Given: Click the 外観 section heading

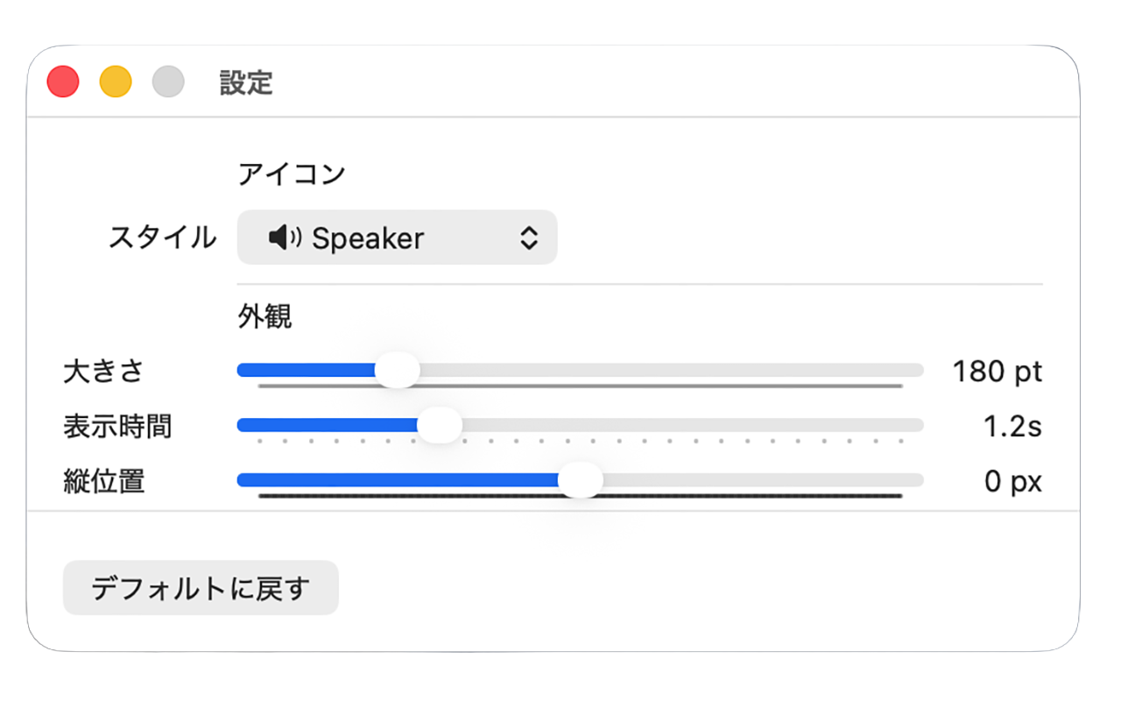Looking at the screenshot, I should (x=264, y=317).
